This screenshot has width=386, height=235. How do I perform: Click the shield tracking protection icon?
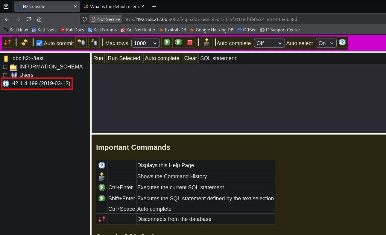point(85,19)
